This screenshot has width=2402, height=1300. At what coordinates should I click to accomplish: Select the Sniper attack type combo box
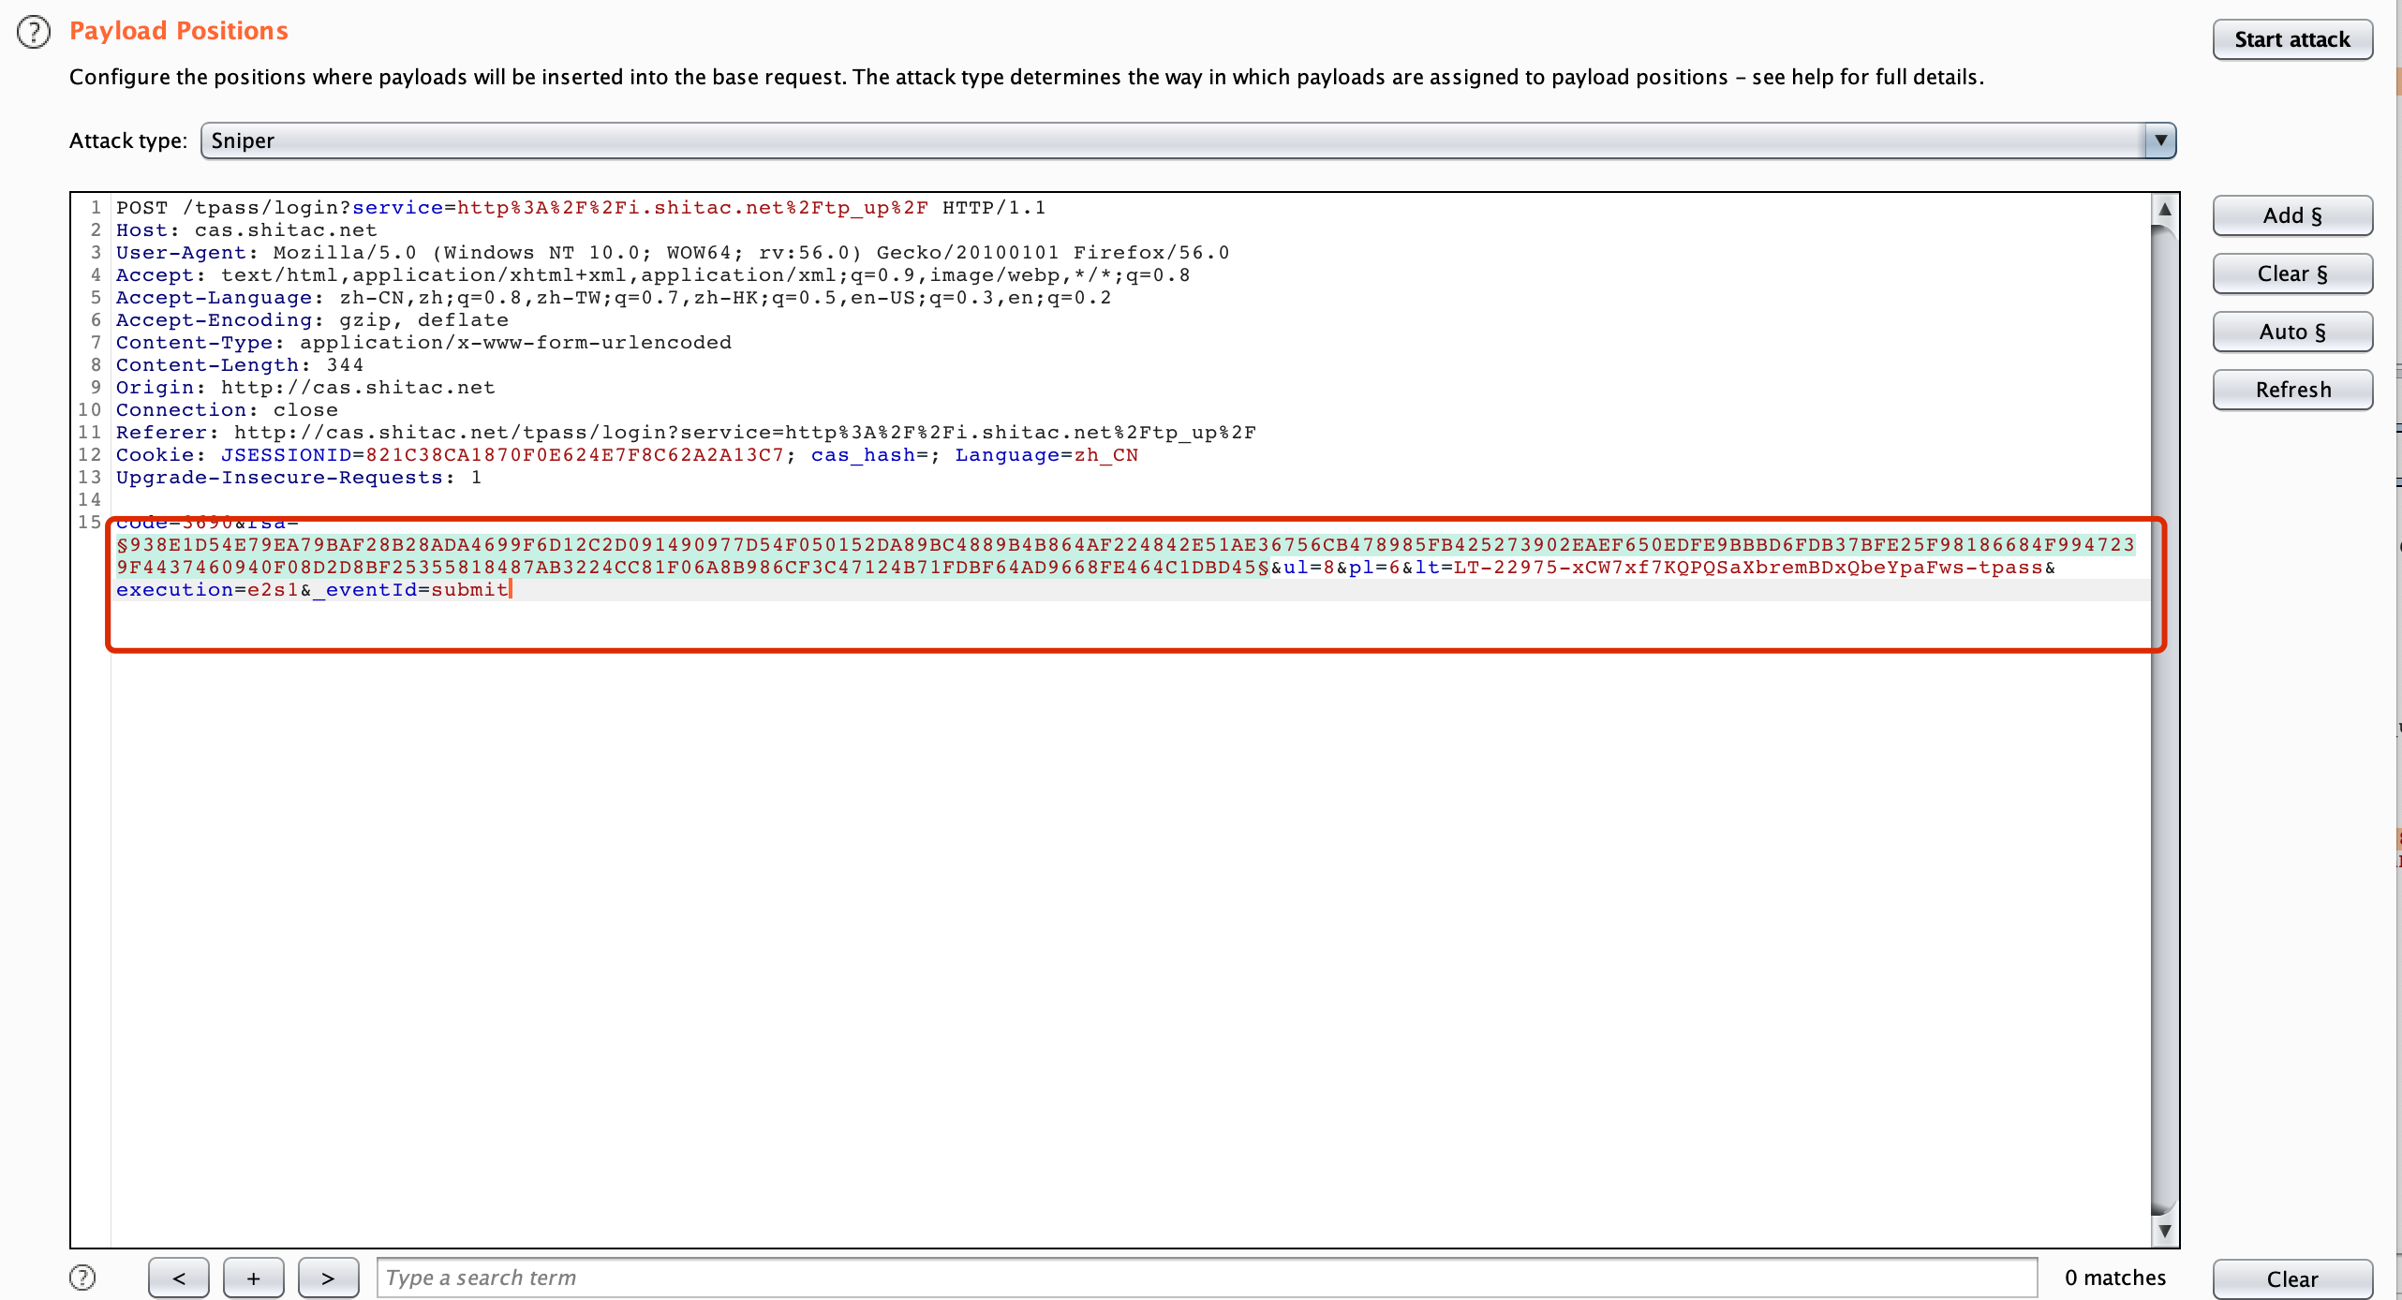tap(1171, 140)
